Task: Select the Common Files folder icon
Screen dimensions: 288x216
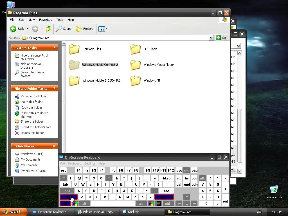Action: click(74, 49)
